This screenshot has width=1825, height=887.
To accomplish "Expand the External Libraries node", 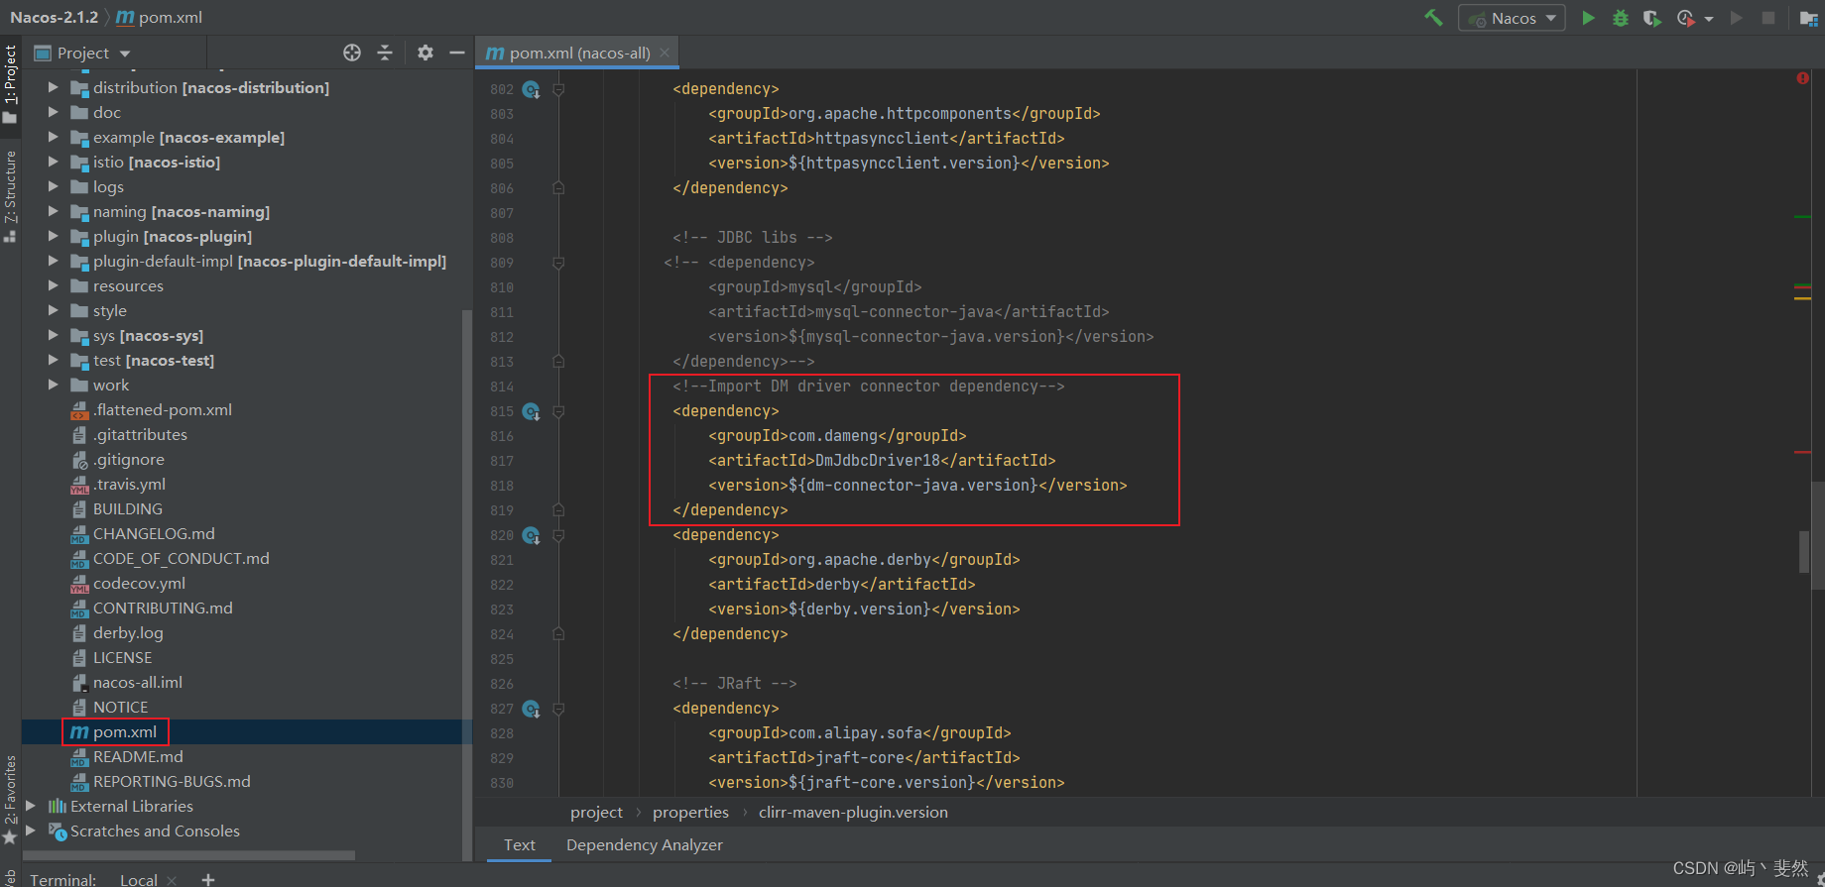I will click(31, 806).
